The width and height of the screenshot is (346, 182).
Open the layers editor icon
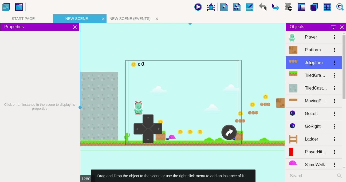[x=314, y=7]
